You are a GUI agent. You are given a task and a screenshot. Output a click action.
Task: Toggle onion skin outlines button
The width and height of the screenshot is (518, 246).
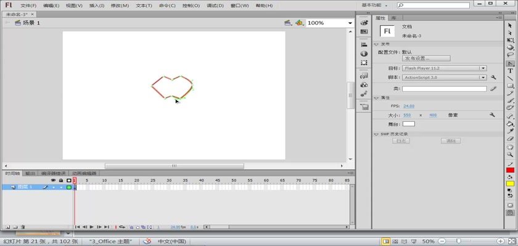138,227
